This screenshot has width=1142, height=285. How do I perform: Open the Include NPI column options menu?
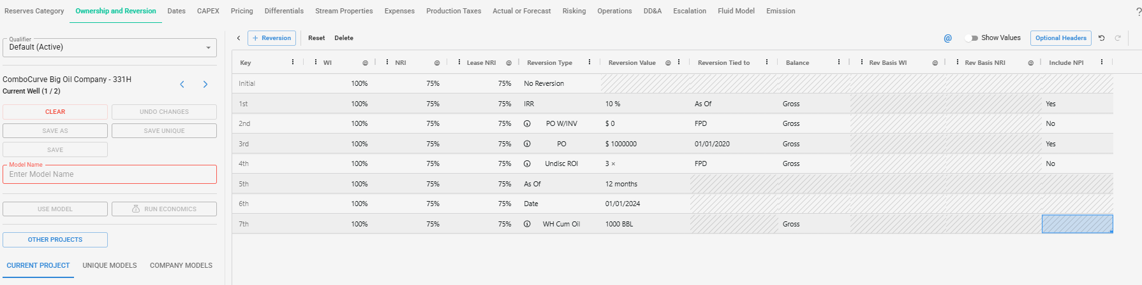pos(1101,62)
